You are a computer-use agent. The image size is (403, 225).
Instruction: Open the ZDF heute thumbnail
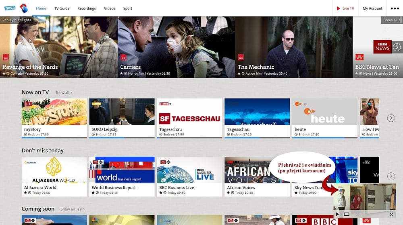(x=324, y=112)
